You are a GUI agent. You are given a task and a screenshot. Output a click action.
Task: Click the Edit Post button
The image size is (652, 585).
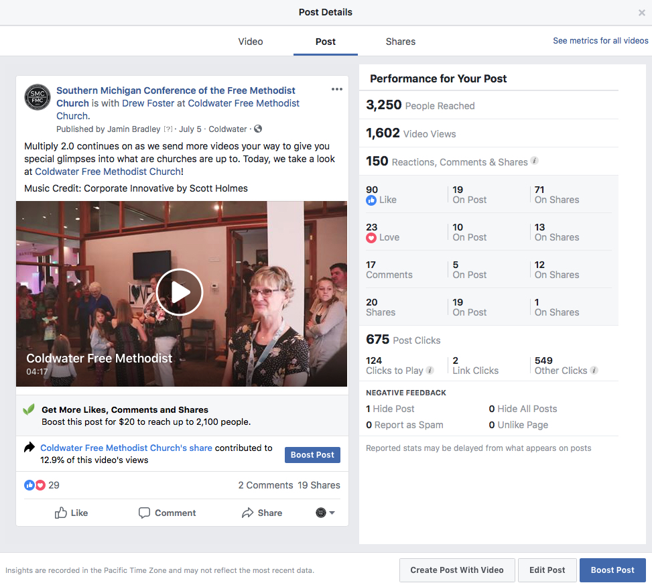tap(547, 570)
